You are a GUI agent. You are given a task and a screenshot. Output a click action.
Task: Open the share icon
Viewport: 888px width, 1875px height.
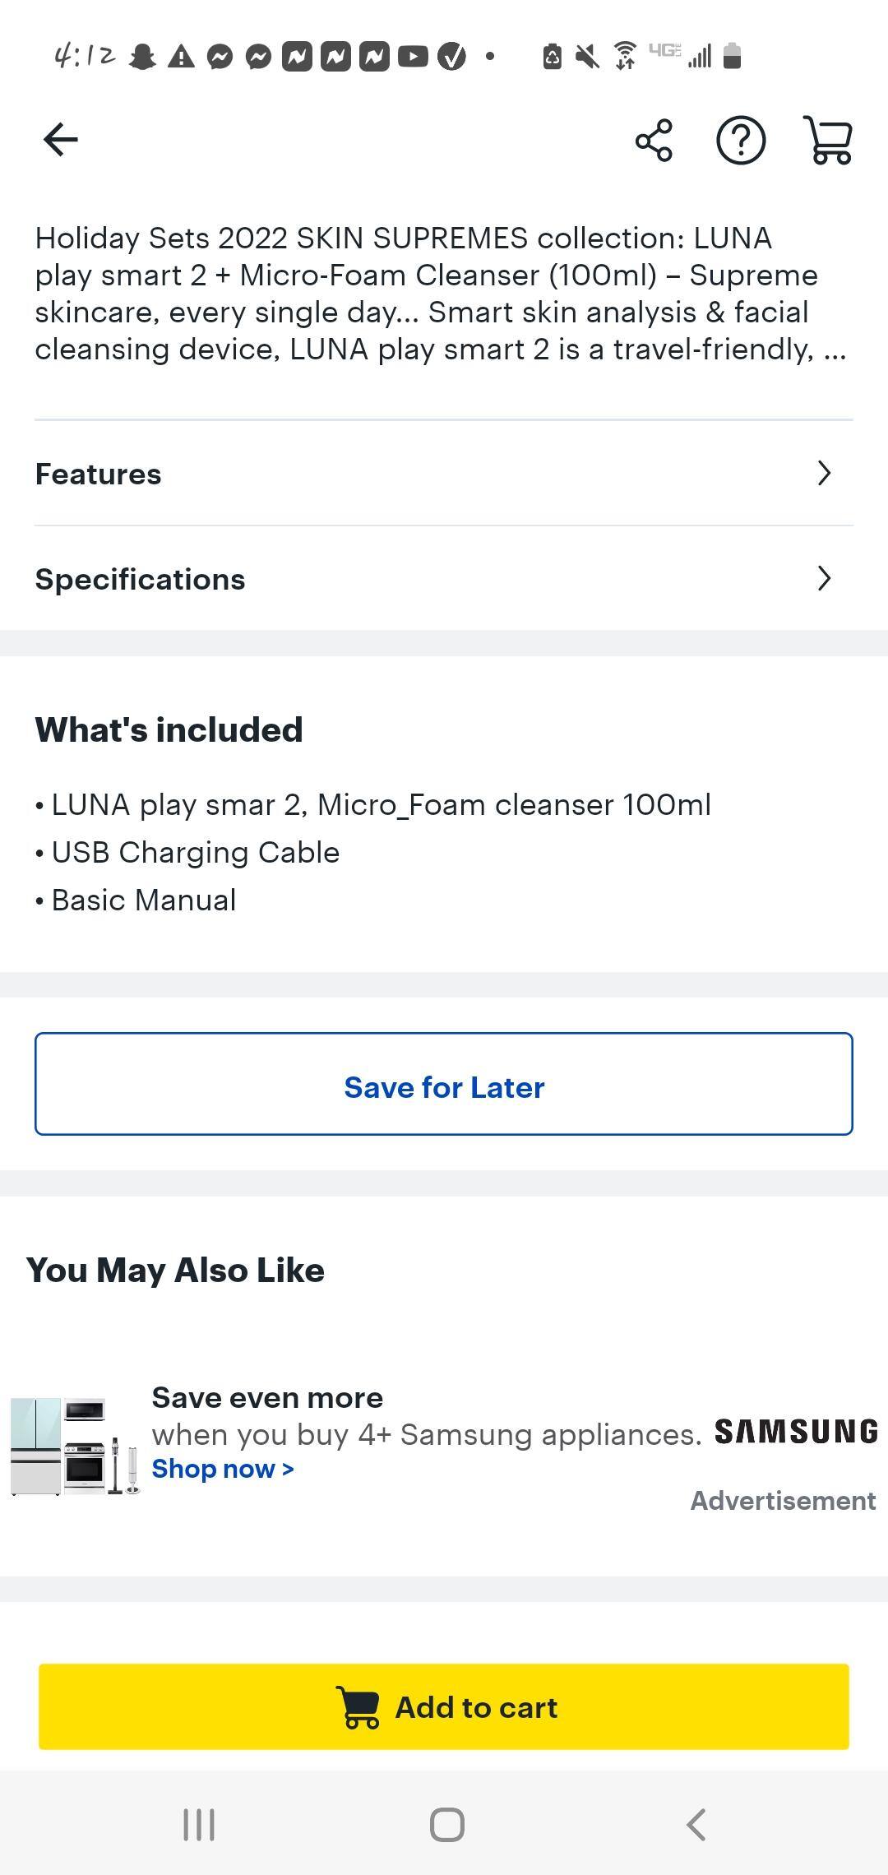pyautogui.click(x=654, y=141)
